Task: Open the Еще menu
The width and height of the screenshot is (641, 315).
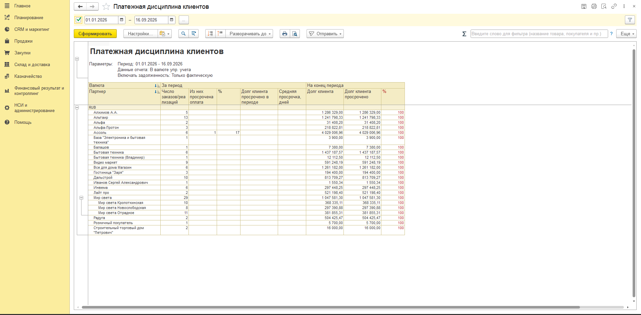Action: coord(626,34)
